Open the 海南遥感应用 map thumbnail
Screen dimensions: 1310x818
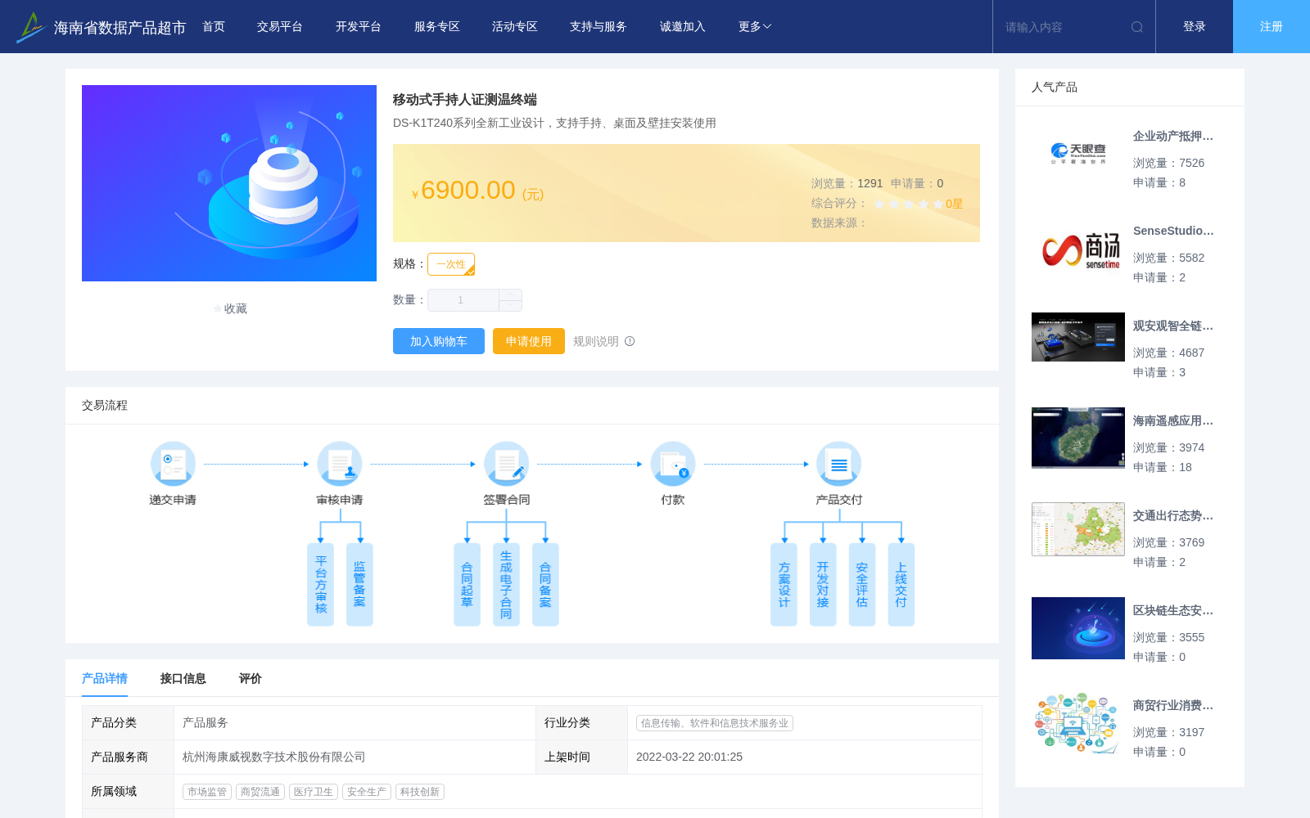pos(1078,438)
